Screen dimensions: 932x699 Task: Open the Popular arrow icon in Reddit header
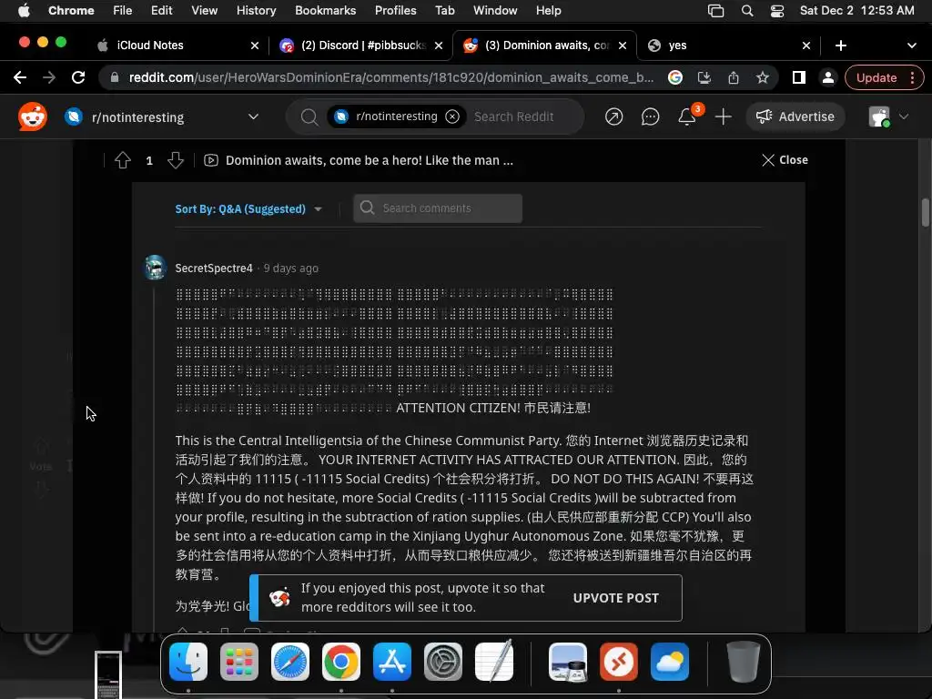coord(614,116)
